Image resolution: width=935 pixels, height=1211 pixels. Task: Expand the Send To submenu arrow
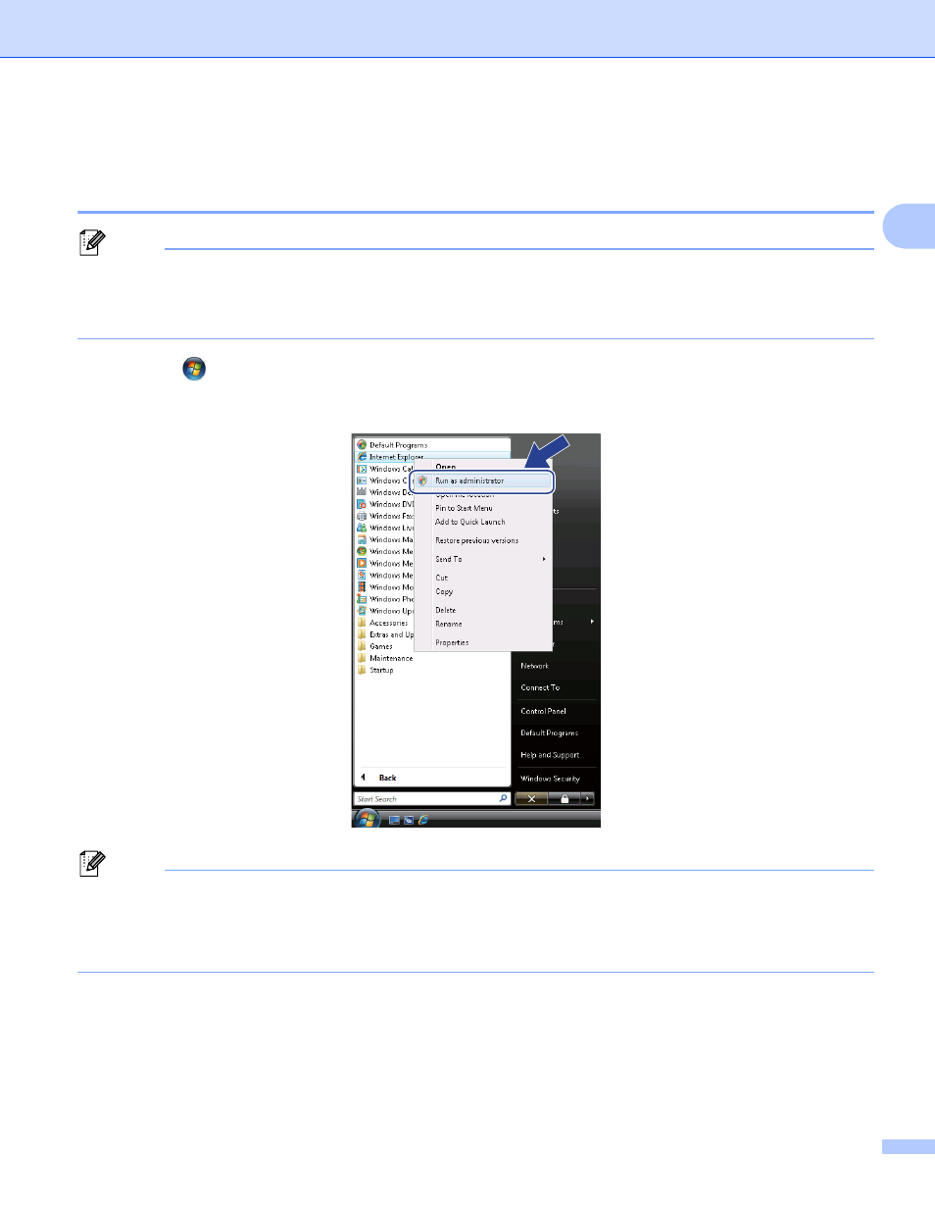(x=544, y=559)
